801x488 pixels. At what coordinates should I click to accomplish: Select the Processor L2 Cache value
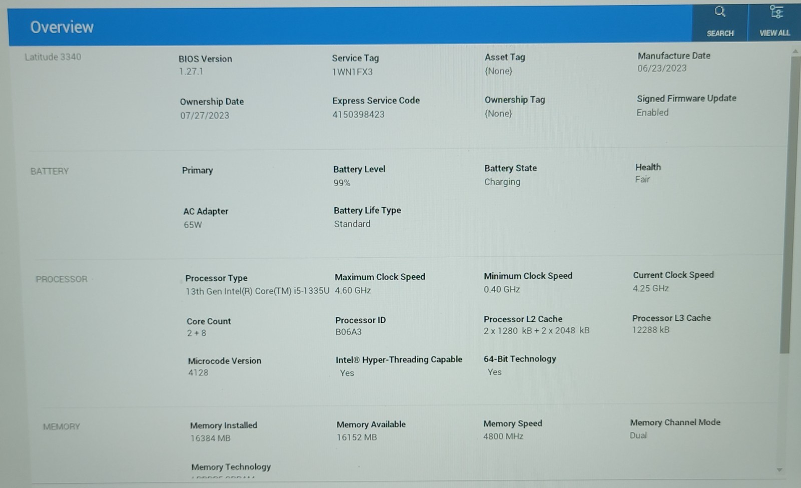click(537, 331)
